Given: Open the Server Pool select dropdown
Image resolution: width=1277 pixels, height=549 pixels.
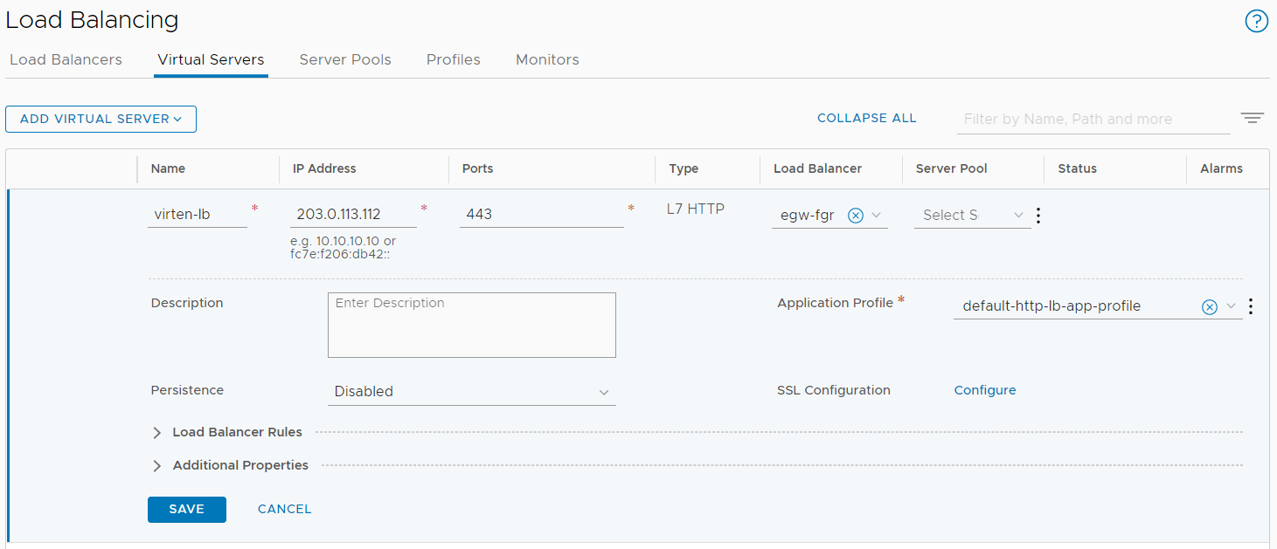Looking at the screenshot, I should [973, 215].
